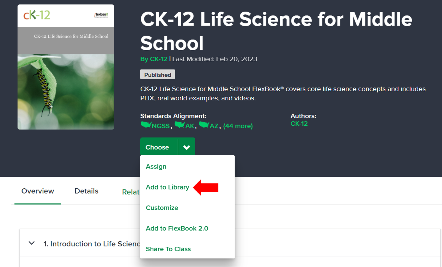Click the AK map flag icon
The image size is (442, 267).
180,125
